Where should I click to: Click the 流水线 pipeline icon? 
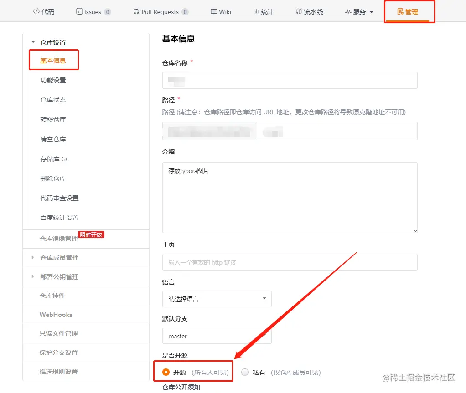(299, 11)
